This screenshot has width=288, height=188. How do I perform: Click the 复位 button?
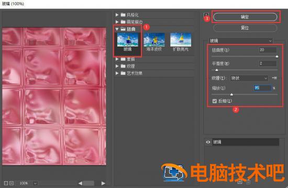click(x=245, y=28)
